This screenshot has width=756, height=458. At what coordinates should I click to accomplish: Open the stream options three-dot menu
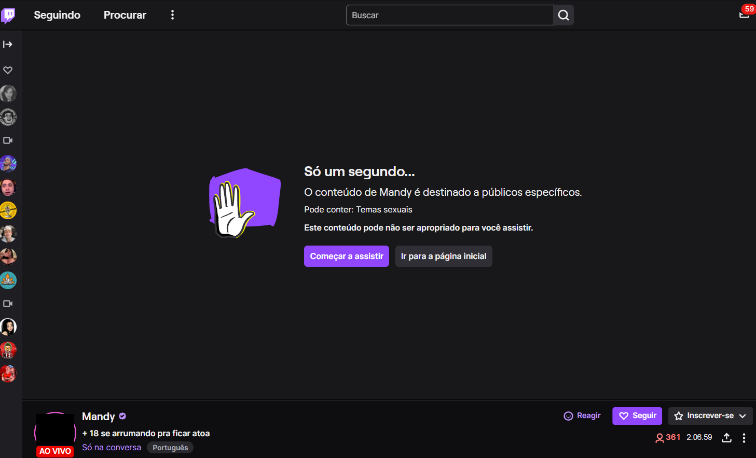[x=744, y=438]
